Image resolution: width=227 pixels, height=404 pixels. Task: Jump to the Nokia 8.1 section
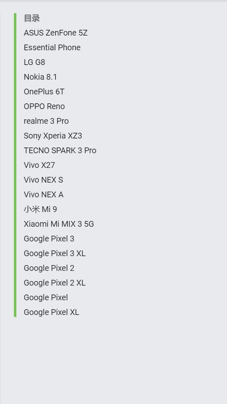coord(40,77)
